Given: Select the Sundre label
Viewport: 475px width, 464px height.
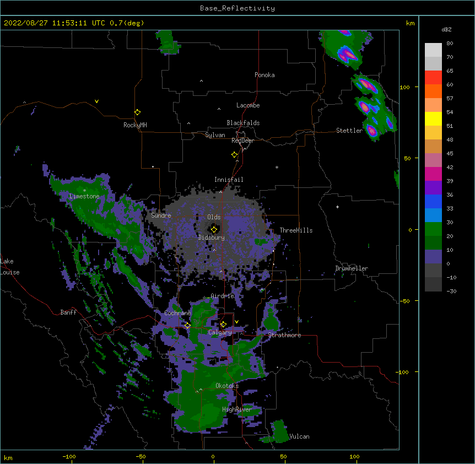Looking at the screenshot, I should tap(161, 215).
